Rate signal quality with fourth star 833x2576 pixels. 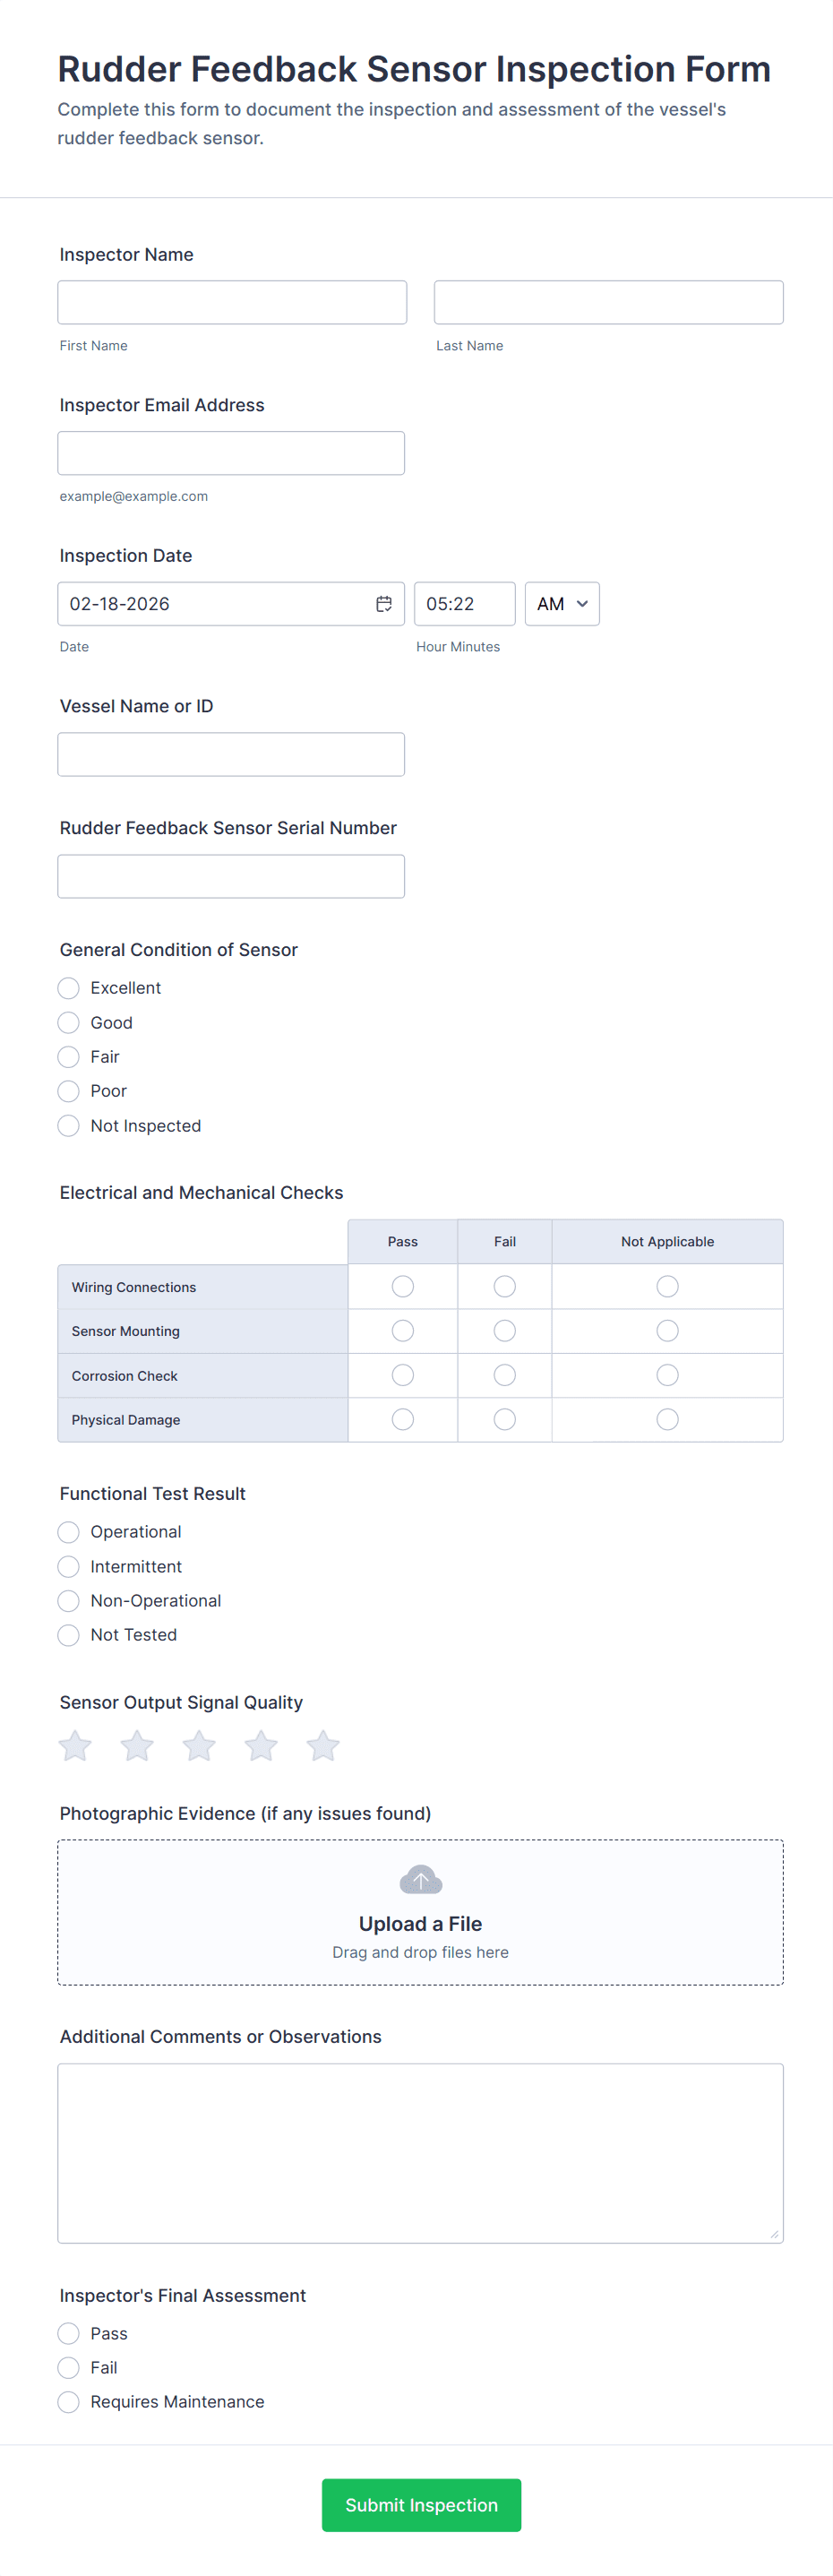click(261, 1746)
